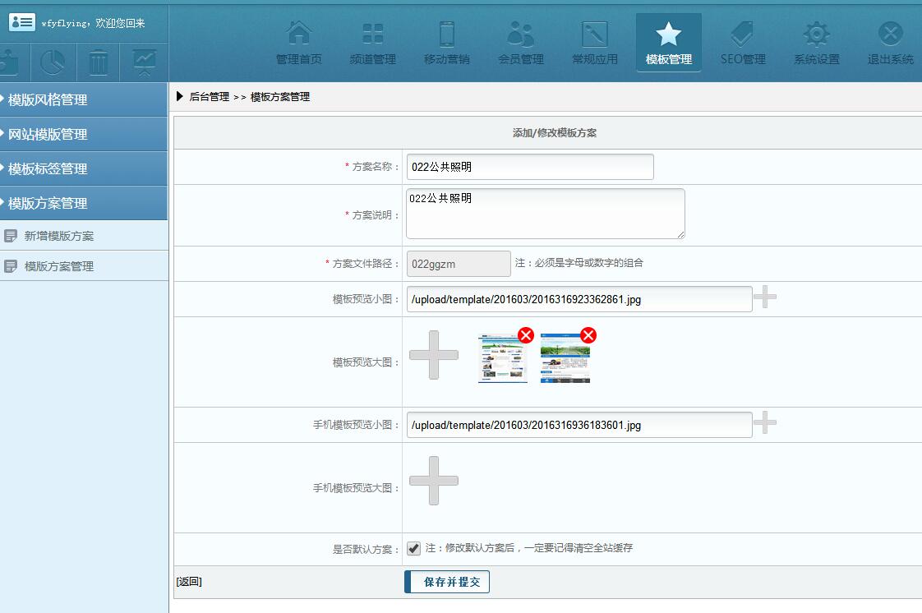Click the 方案名称 input field
The height and width of the screenshot is (613, 922).
(530, 167)
